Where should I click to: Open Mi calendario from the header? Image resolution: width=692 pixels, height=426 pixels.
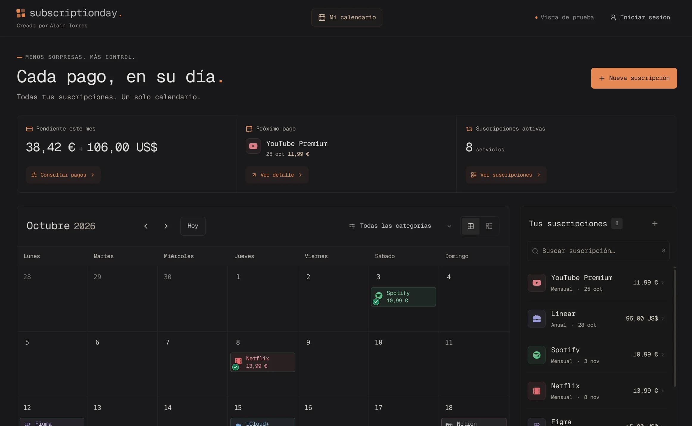click(x=347, y=18)
